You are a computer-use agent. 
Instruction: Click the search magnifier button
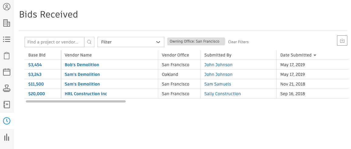click(x=89, y=42)
